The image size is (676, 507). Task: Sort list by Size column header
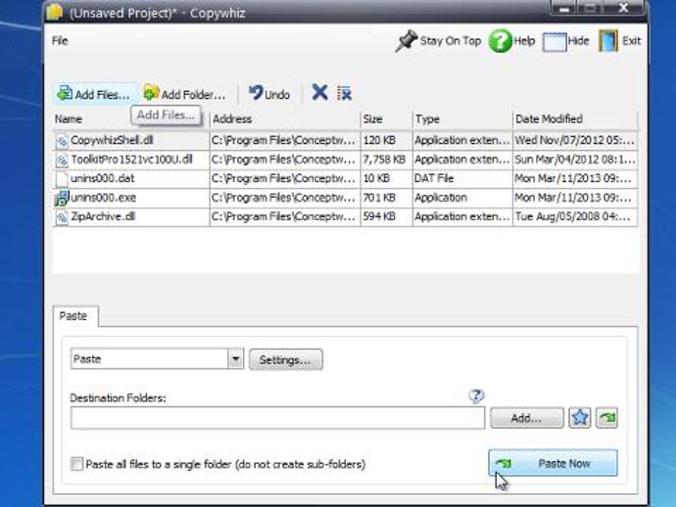[386, 118]
